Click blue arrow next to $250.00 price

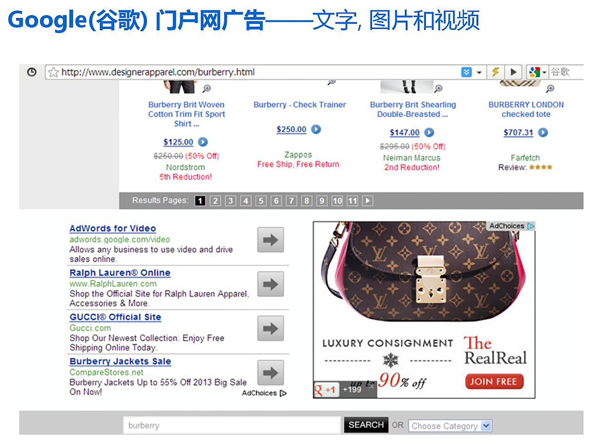[x=316, y=130]
